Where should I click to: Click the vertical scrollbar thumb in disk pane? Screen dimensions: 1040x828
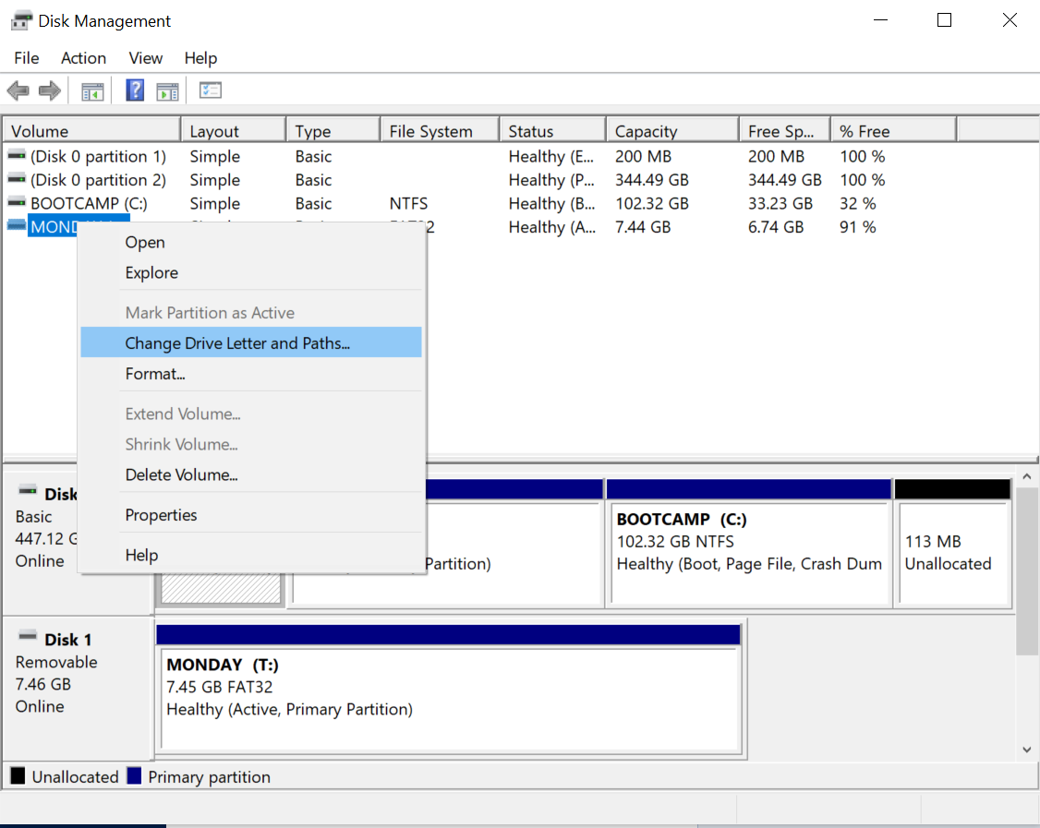pos(1027,571)
